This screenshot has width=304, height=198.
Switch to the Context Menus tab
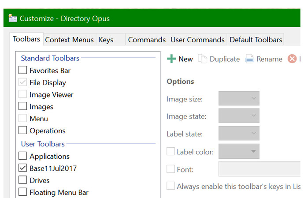70,40
